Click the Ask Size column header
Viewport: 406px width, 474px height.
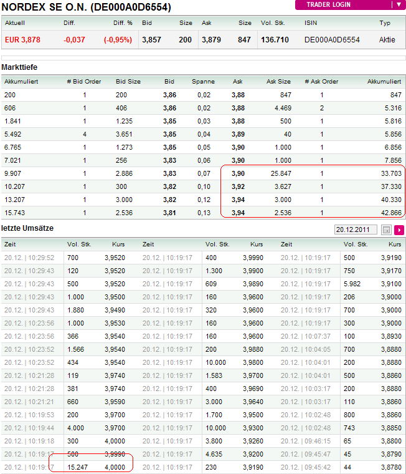(278, 81)
